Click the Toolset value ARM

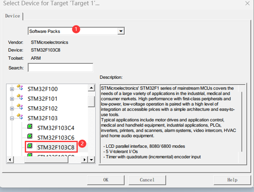(36, 58)
